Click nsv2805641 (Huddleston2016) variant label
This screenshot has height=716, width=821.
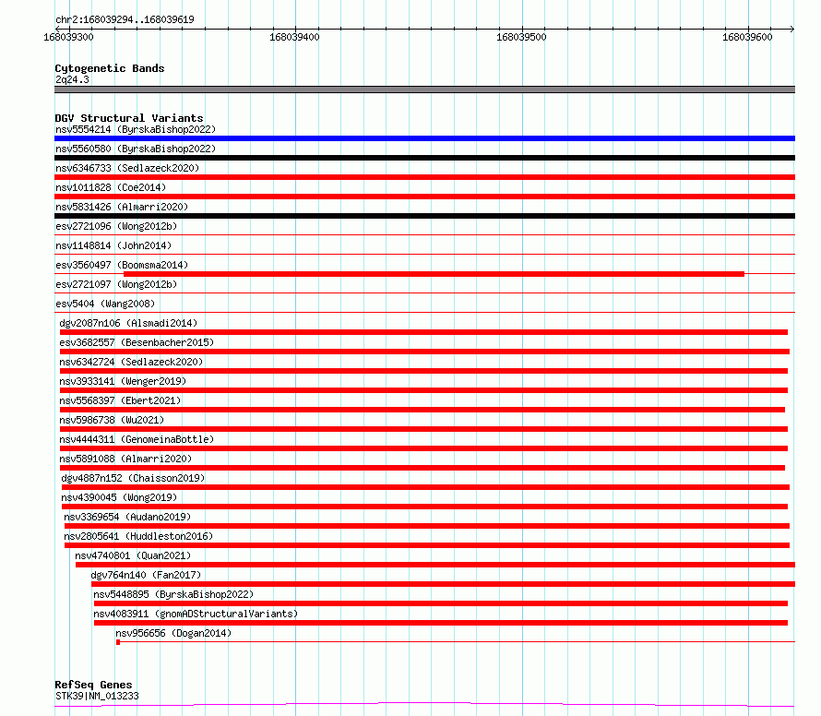coord(138,536)
